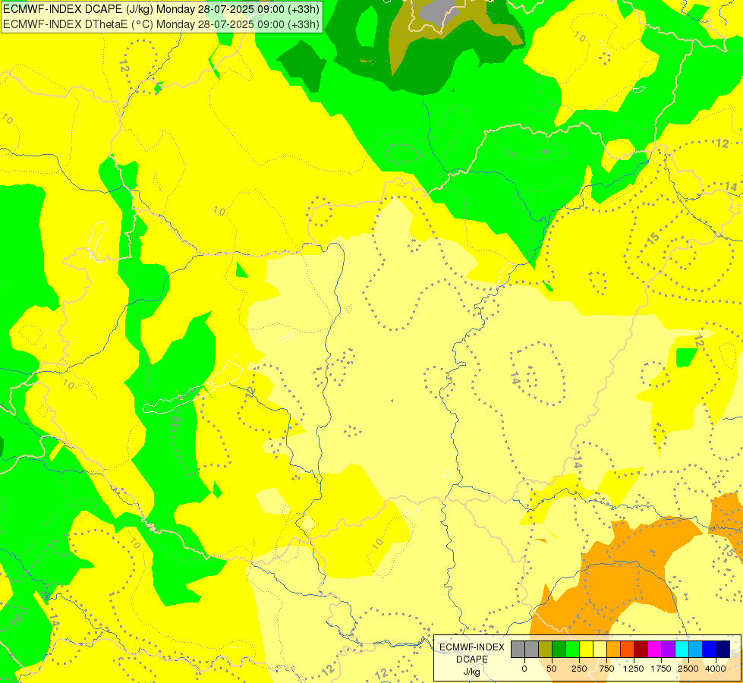
Task: Click the legend value 0
Action: pyautogui.click(x=524, y=669)
